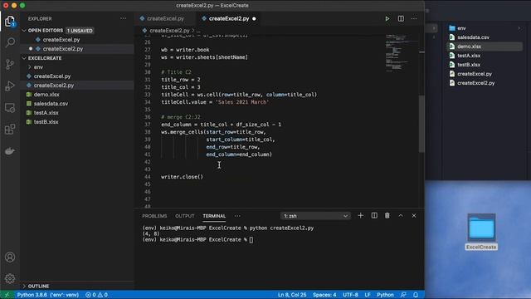Select createExcel2.py in Open Editors list
Image resolution: width=531 pixels, height=299 pixels.
63,49
